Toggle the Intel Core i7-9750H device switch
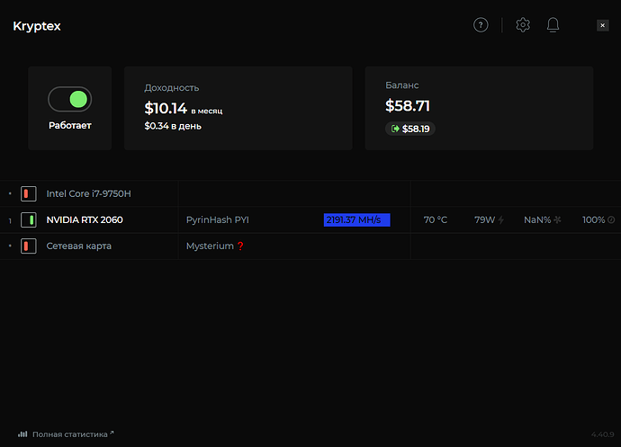 29,193
